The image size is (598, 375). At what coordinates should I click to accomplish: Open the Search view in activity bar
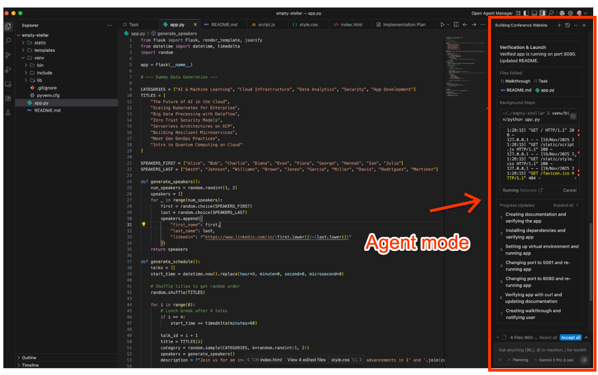(8, 41)
